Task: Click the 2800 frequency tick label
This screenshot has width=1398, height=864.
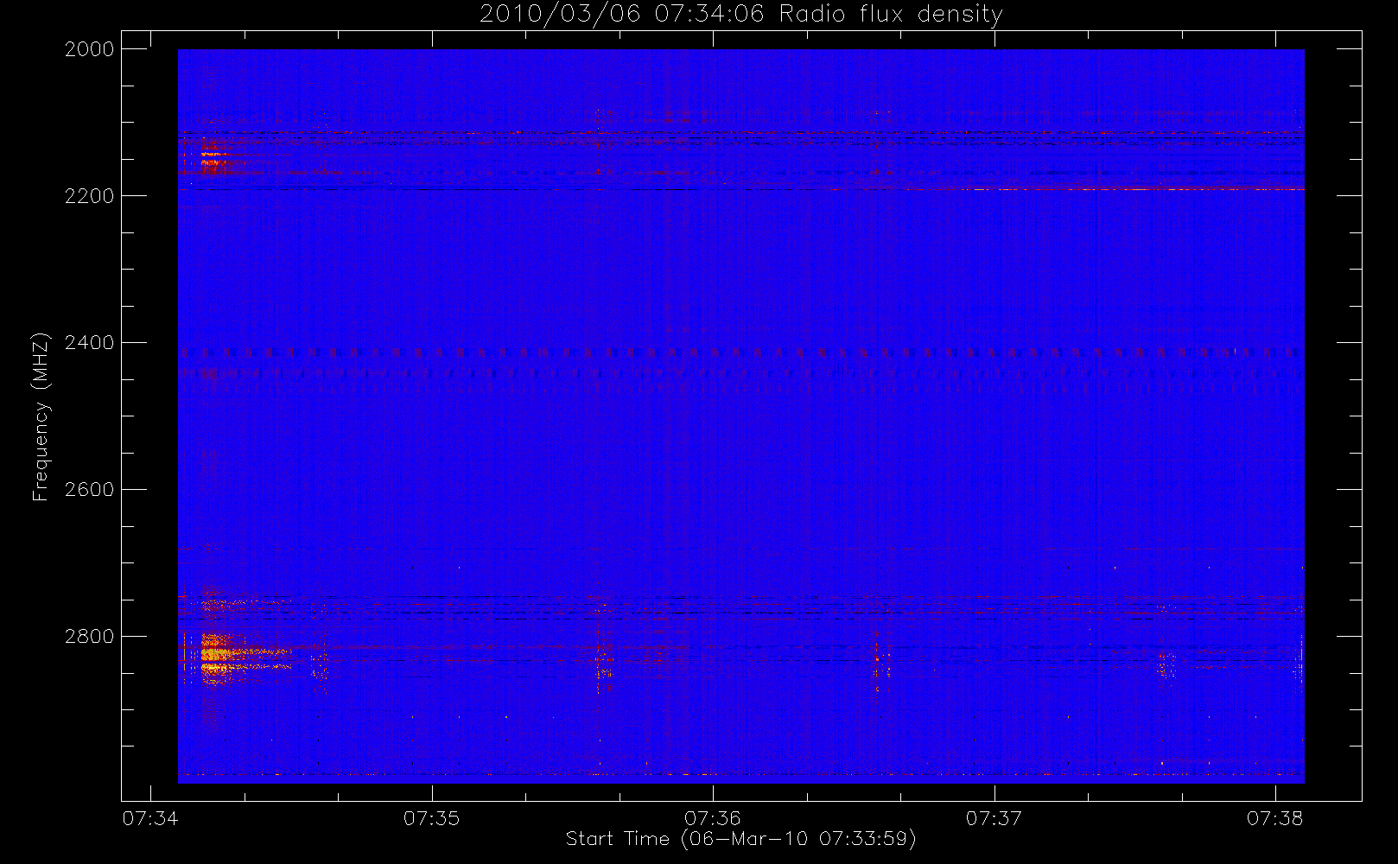Action: tap(90, 637)
